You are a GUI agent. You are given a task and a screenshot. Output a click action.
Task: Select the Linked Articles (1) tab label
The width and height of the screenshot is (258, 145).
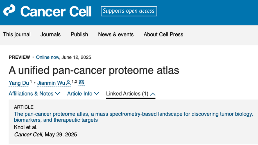[x=127, y=94]
